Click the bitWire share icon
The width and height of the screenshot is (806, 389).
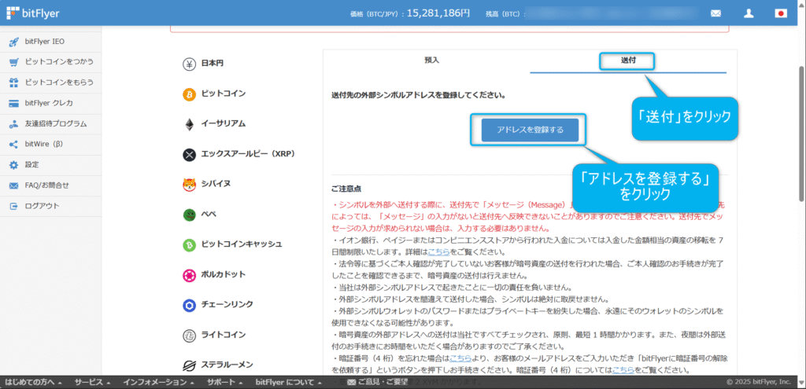click(x=14, y=145)
